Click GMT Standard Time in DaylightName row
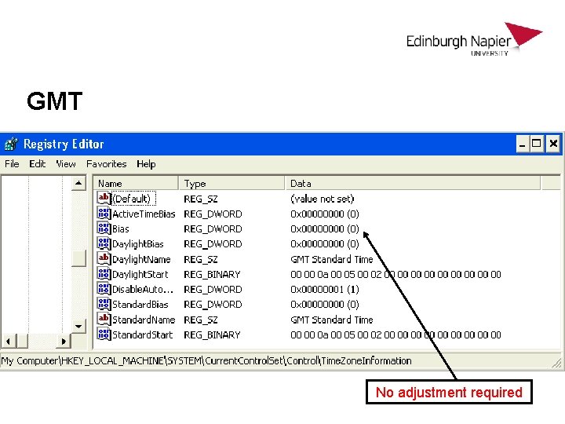 coord(332,259)
